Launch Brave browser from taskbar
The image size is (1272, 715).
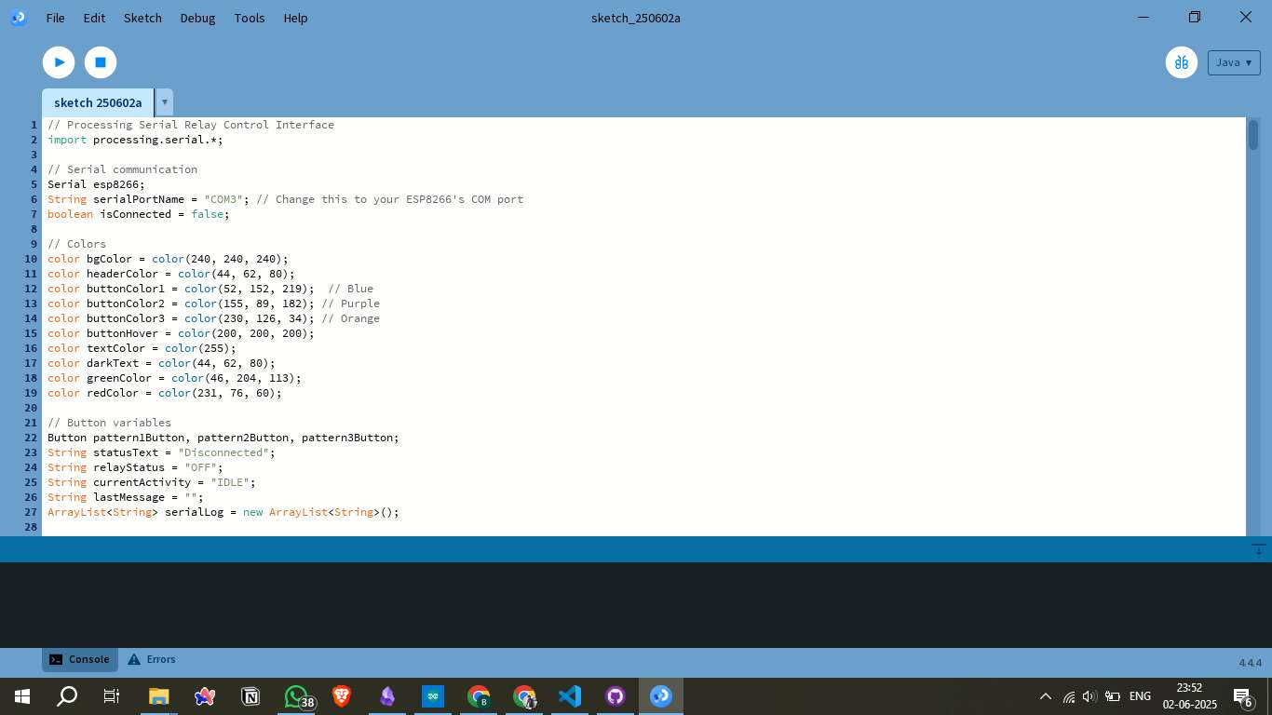click(342, 696)
